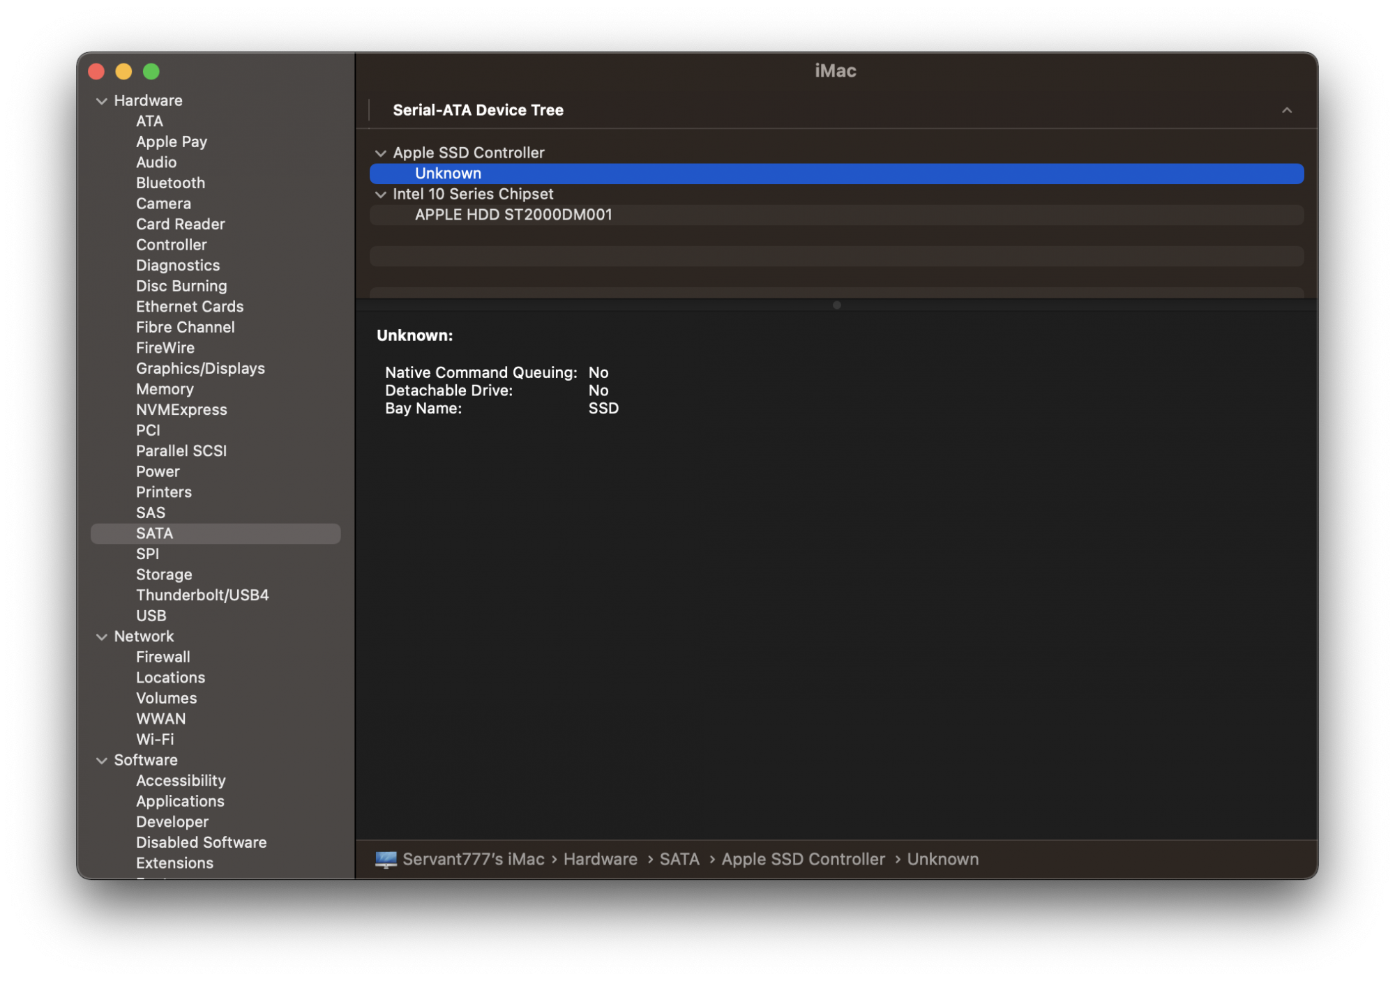Show Power information
The height and width of the screenshot is (981, 1395).
click(158, 471)
